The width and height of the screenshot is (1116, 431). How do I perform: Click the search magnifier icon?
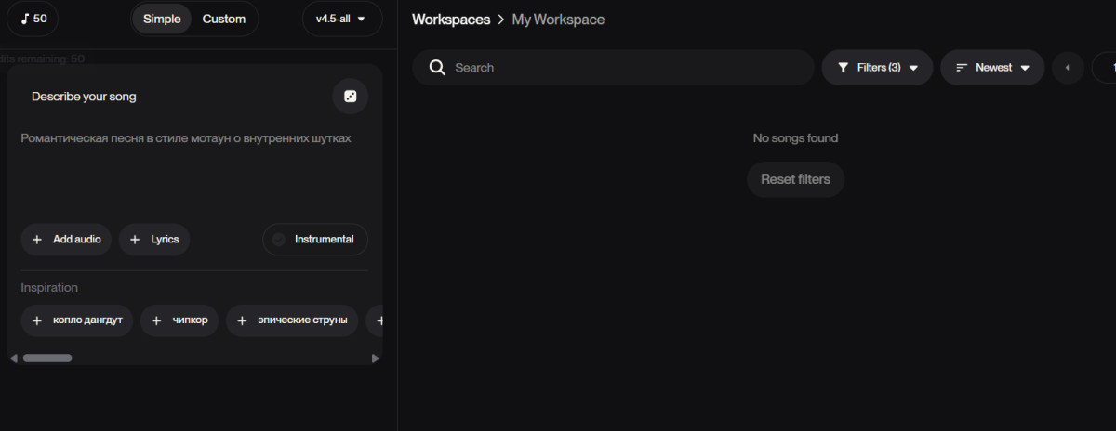[x=437, y=68]
